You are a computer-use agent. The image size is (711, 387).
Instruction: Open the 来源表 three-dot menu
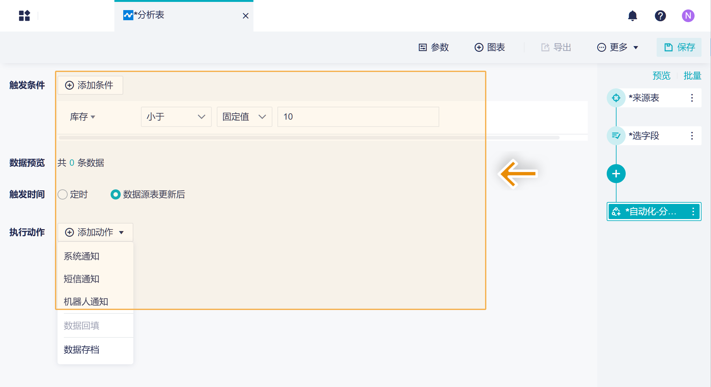pos(692,98)
